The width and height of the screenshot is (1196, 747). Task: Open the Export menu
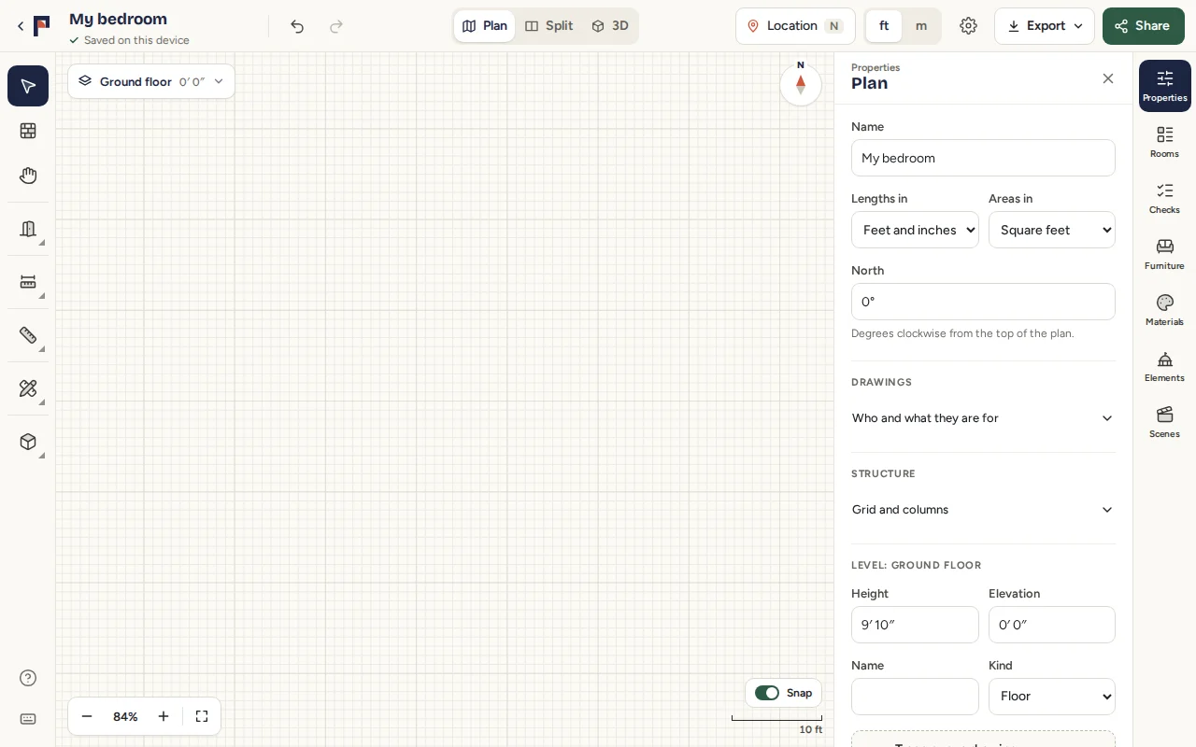1045,26
